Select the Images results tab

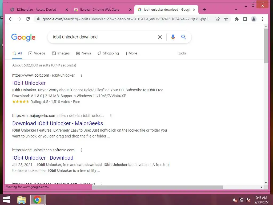[61, 53]
